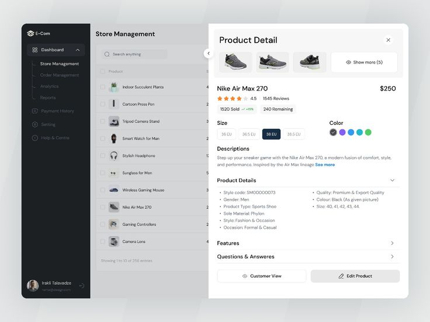Check the Stylish Headphone checkbox
Image resolution: width=430 pixels, height=322 pixels.
[x=103, y=156]
